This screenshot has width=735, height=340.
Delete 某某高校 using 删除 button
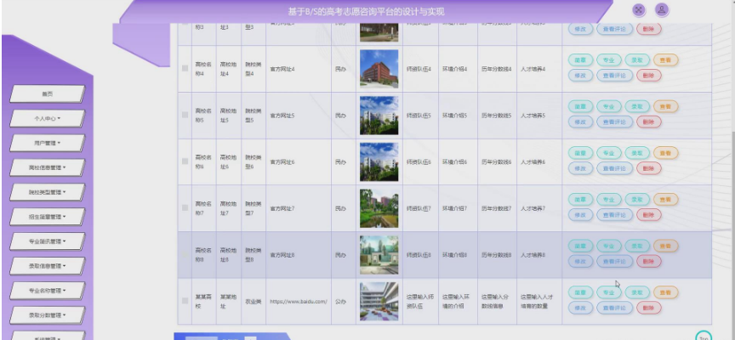[x=649, y=308]
